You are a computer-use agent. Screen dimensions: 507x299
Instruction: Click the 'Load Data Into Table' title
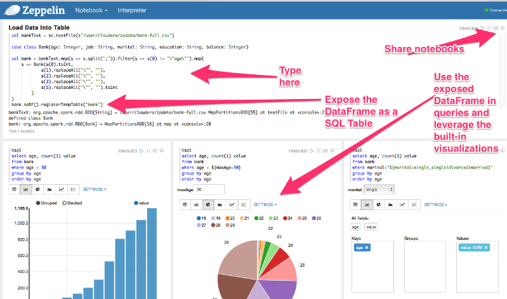pyautogui.click(x=39, y=27)
